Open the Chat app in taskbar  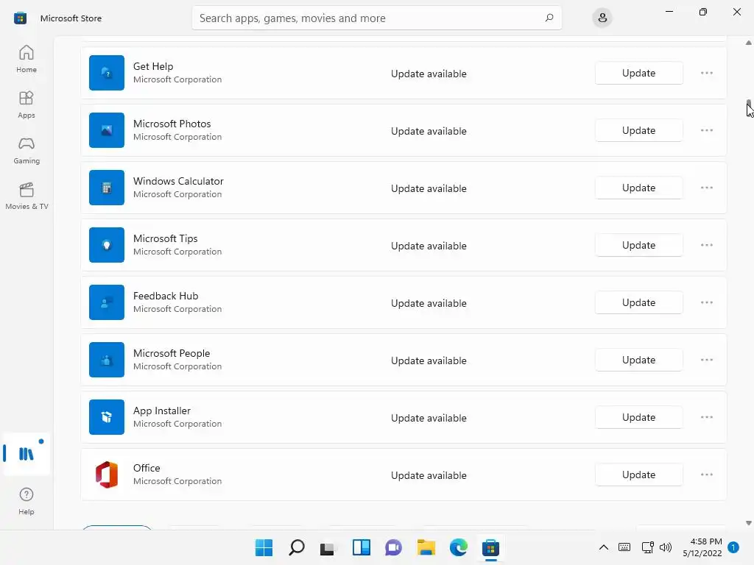pyautogui.click(x=393, y=547)
